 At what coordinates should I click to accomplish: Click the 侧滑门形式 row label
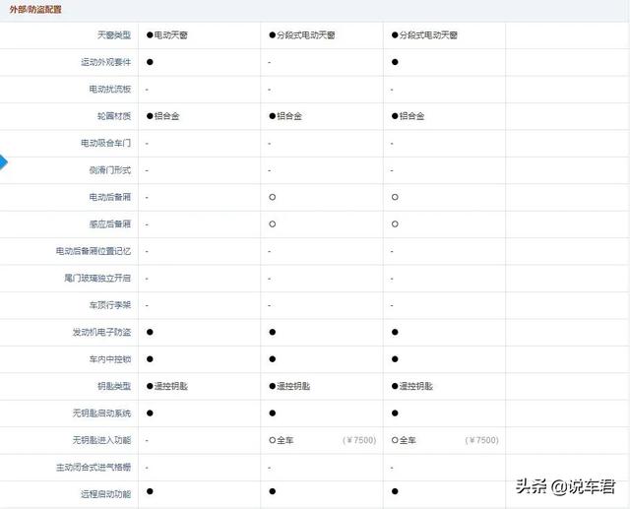coord(109,170)
